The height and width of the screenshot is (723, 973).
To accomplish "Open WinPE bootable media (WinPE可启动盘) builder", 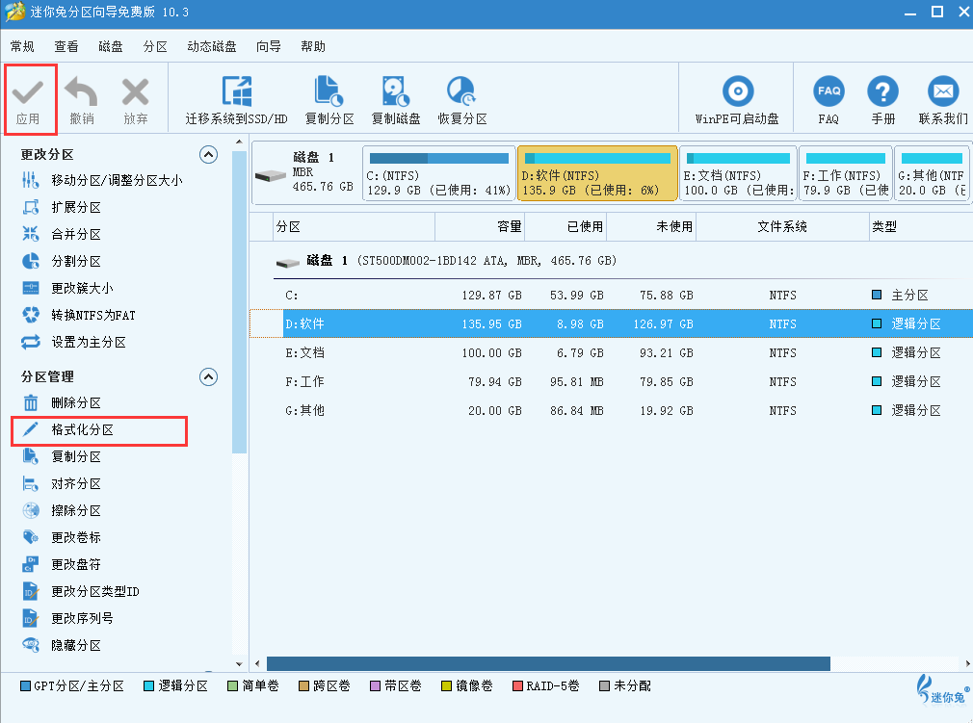I will tap(737, 99).
